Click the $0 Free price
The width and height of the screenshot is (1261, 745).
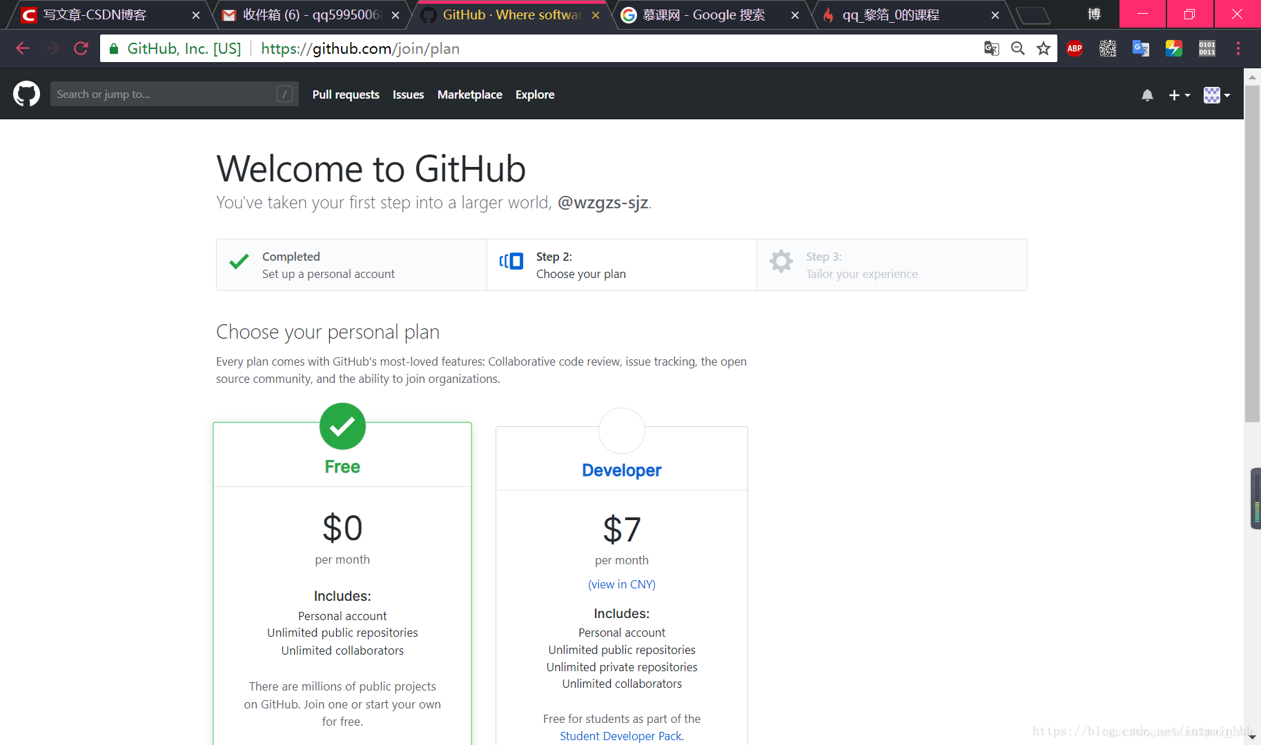(342, 528)
